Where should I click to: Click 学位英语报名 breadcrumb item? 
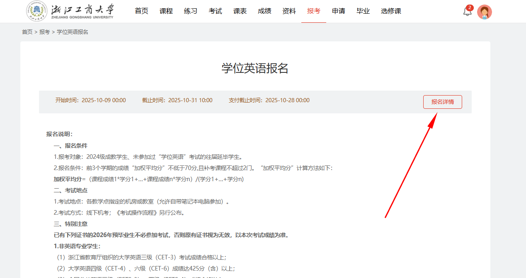coord(73,32)
